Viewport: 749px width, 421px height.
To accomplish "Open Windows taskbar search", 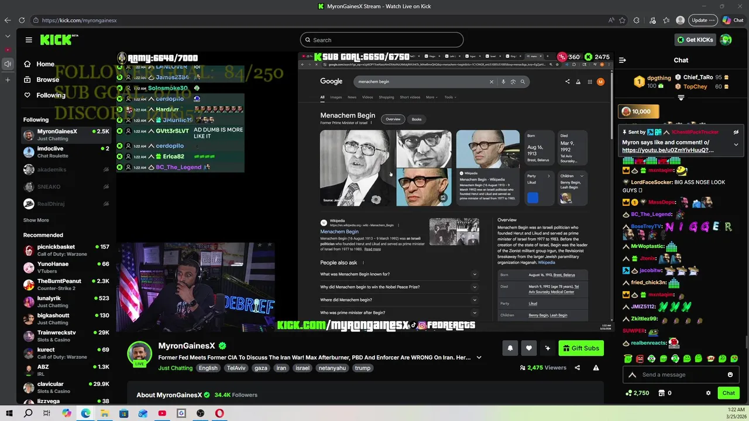I will (28, 413).
